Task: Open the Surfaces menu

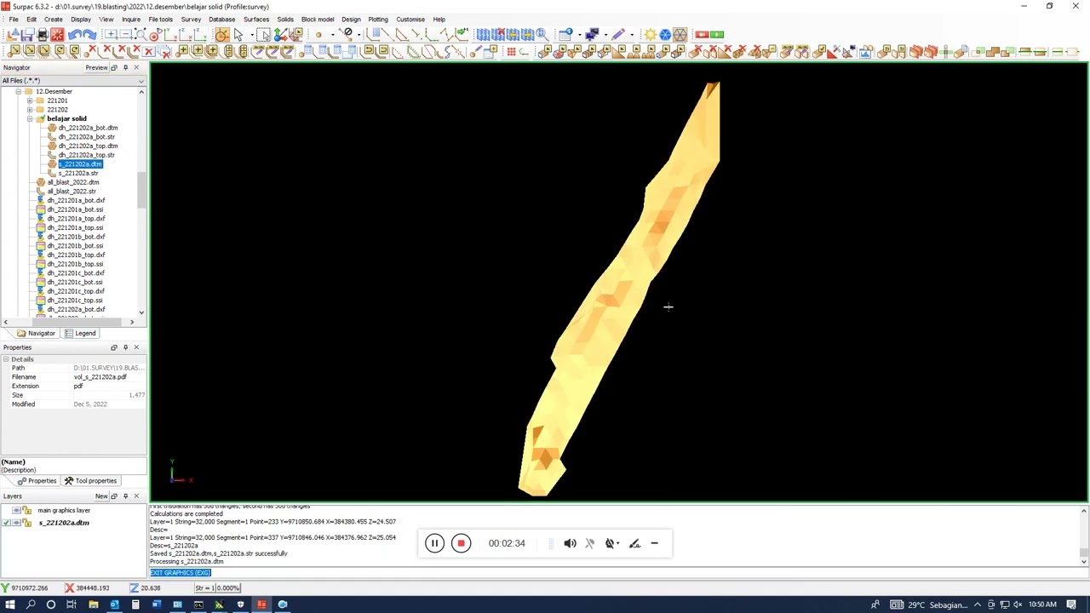Action: click(x=256, y=20)
